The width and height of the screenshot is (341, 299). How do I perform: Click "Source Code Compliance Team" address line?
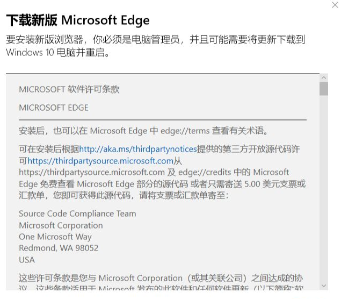77,213
